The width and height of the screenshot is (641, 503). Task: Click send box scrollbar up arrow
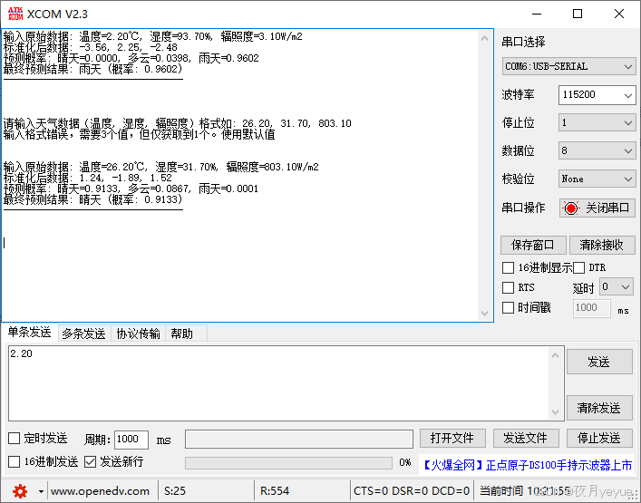pyautogui.click(x=555, y=355)
